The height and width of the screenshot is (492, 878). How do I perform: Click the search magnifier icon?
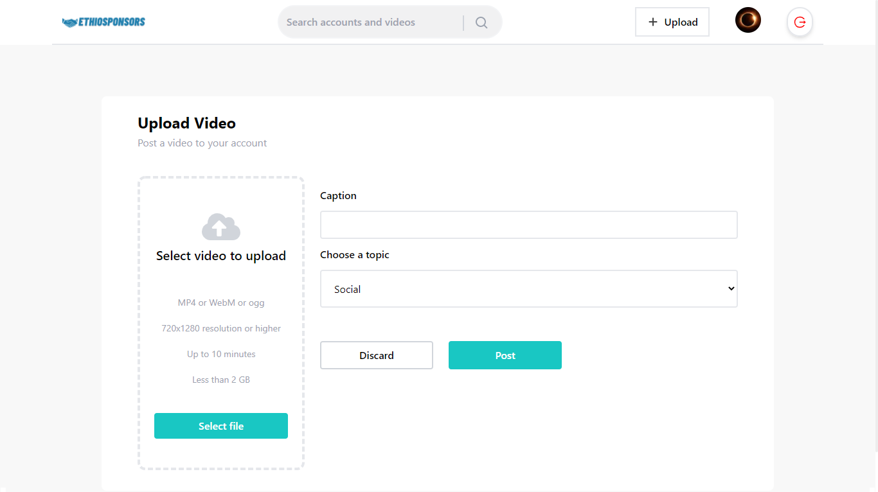coord(481,22)
